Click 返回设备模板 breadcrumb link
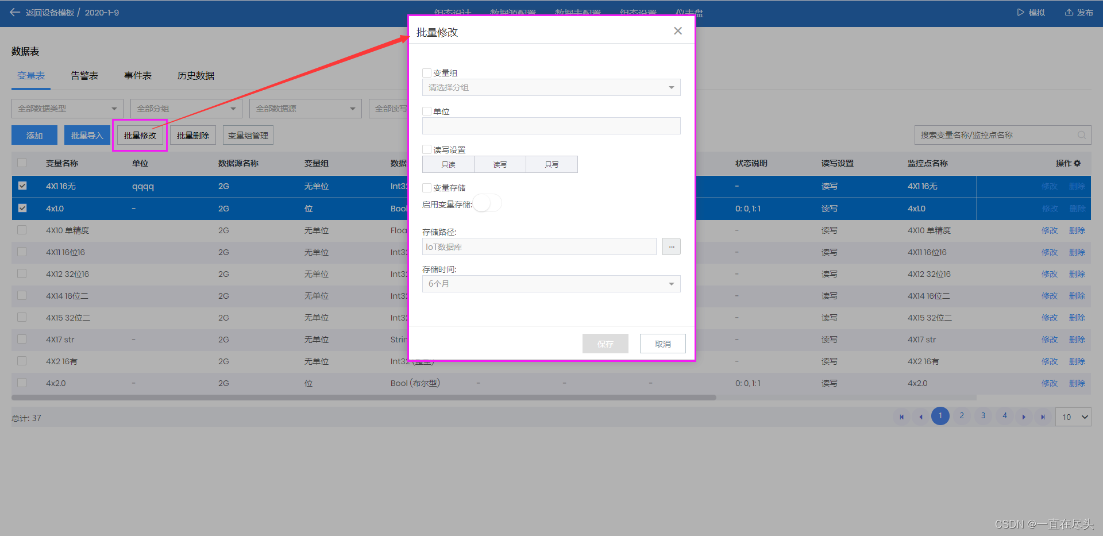This screenshot has height=536, width=1103. coord(50,12)
